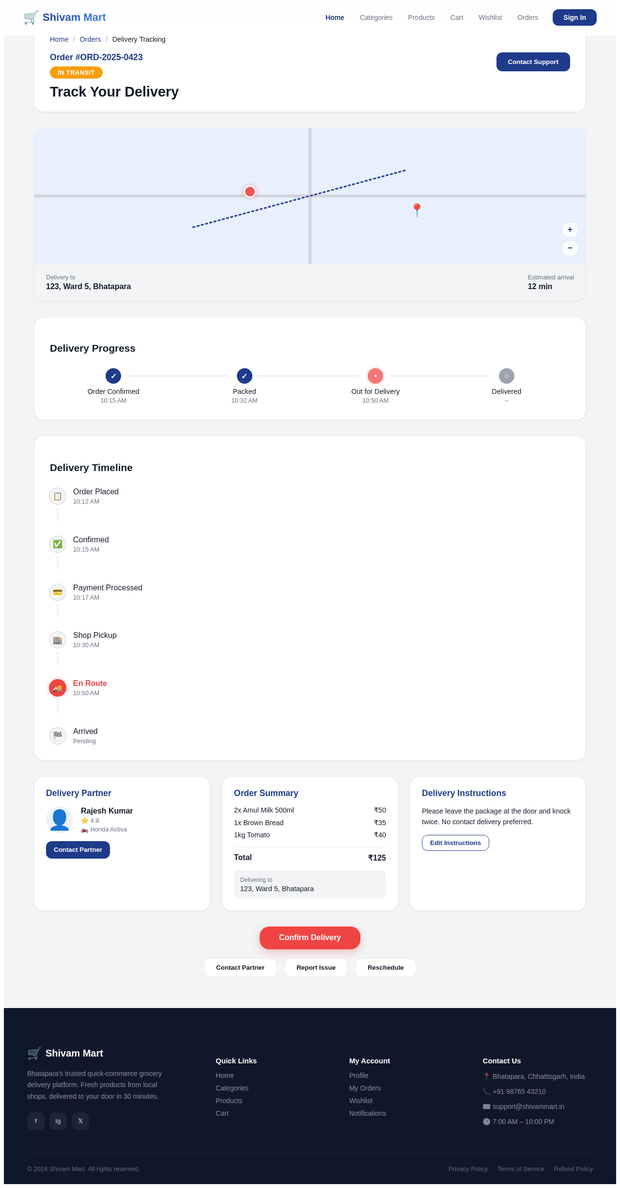Go to Home in the top navigation
Screen dimensions: 620x1188
pos(335,17)
